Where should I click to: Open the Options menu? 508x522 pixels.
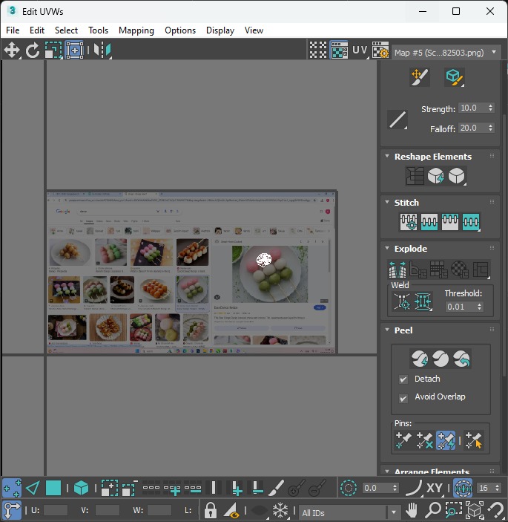(180, 30)
